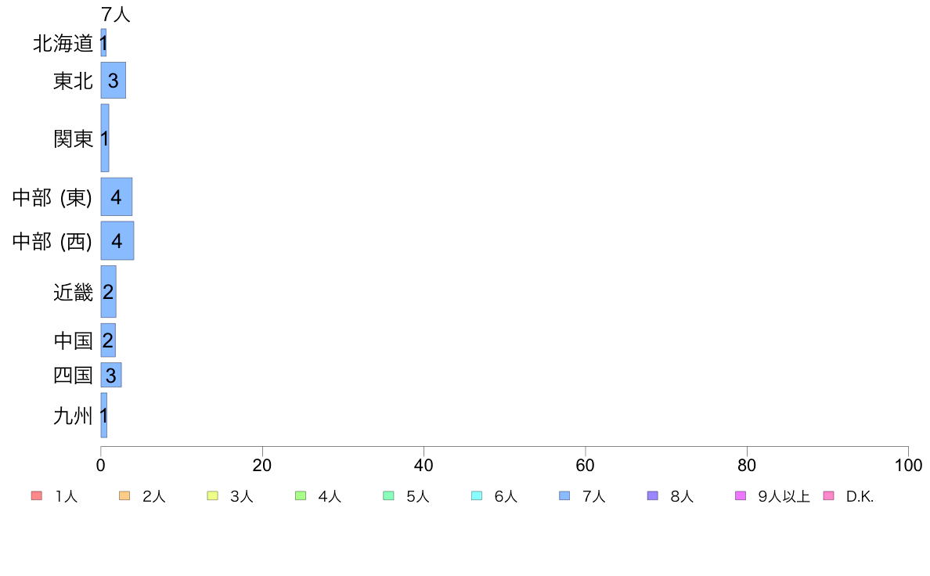
Task: Select the 中部 (西) bar showing 4
Action: pos(117,241)
